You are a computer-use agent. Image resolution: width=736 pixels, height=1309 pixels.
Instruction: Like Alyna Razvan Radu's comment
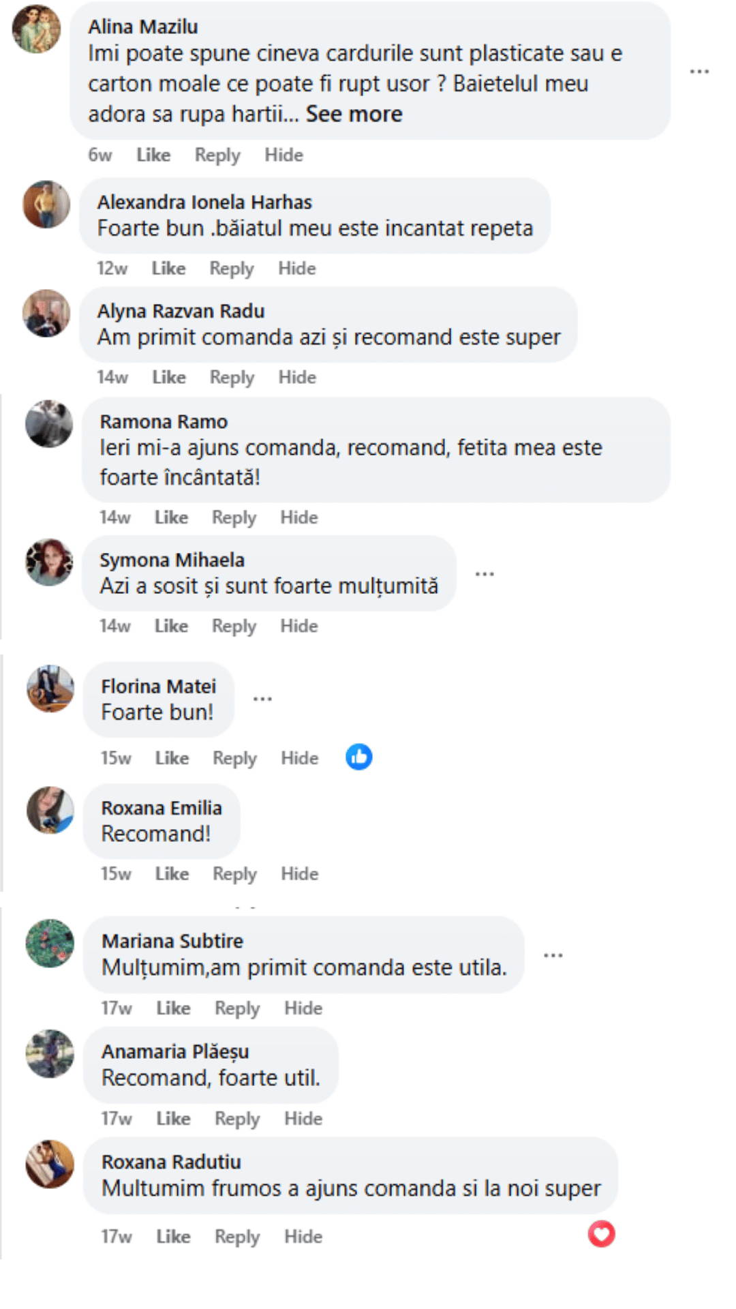168,377
